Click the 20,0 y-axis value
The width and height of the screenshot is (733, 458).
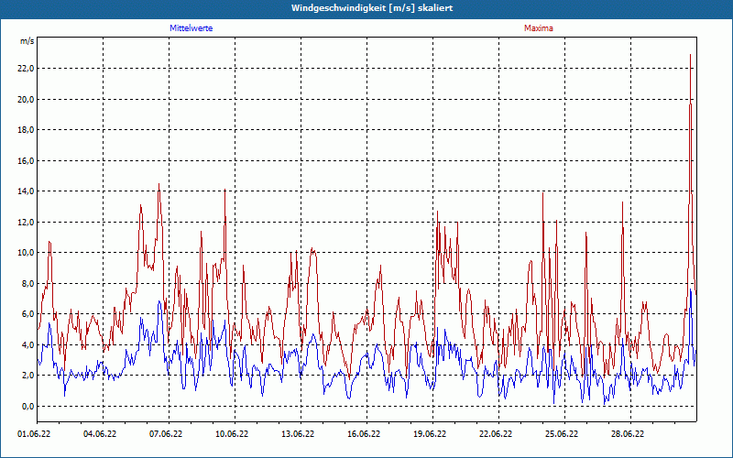tap(27, 100)
